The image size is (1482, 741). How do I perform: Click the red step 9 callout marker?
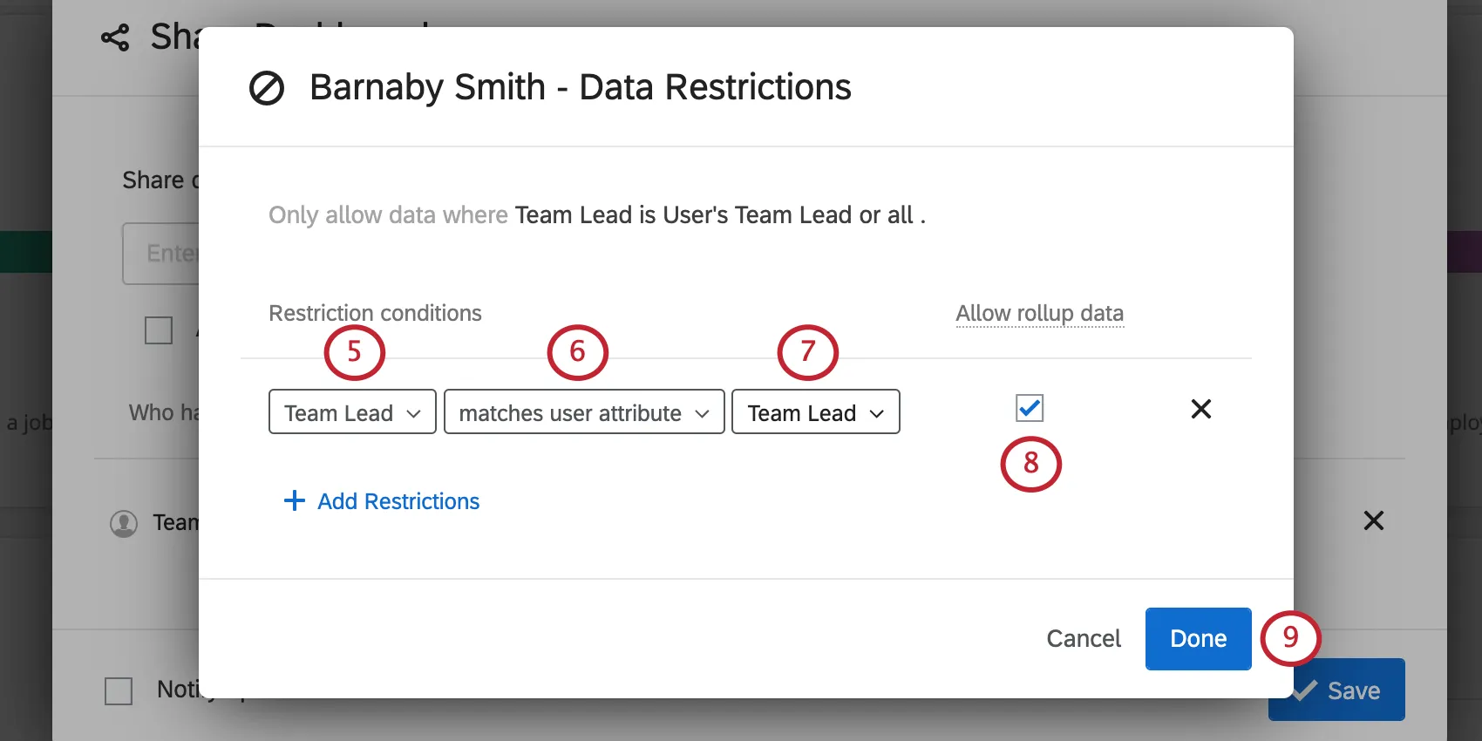(x=1290, y=637)
